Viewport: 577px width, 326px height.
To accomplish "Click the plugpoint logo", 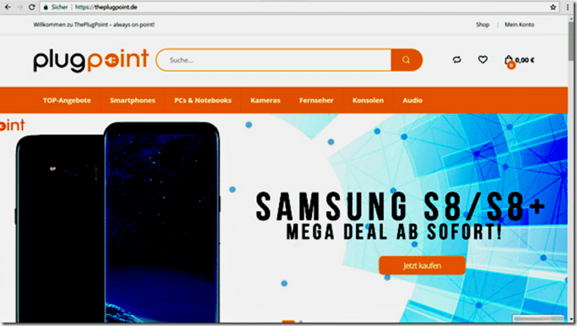I will tap(91, 60).
